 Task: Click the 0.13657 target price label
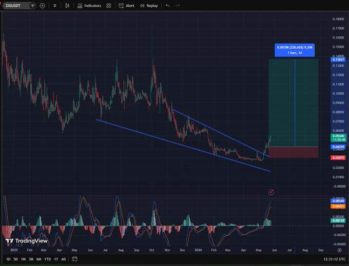click(338, 59)
